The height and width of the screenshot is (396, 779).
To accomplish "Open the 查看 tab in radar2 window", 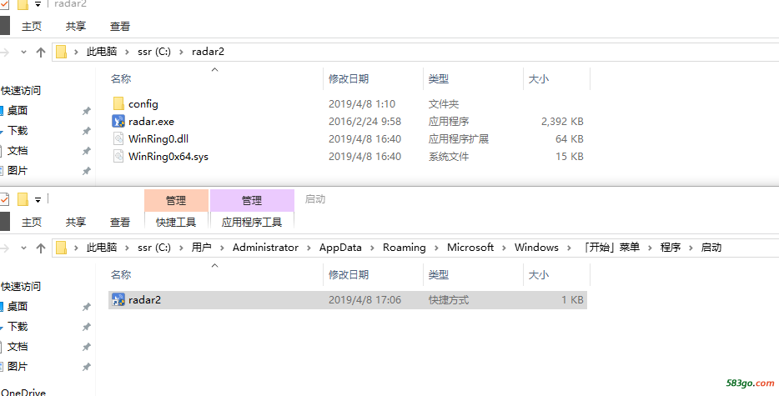I will (120, 27).
